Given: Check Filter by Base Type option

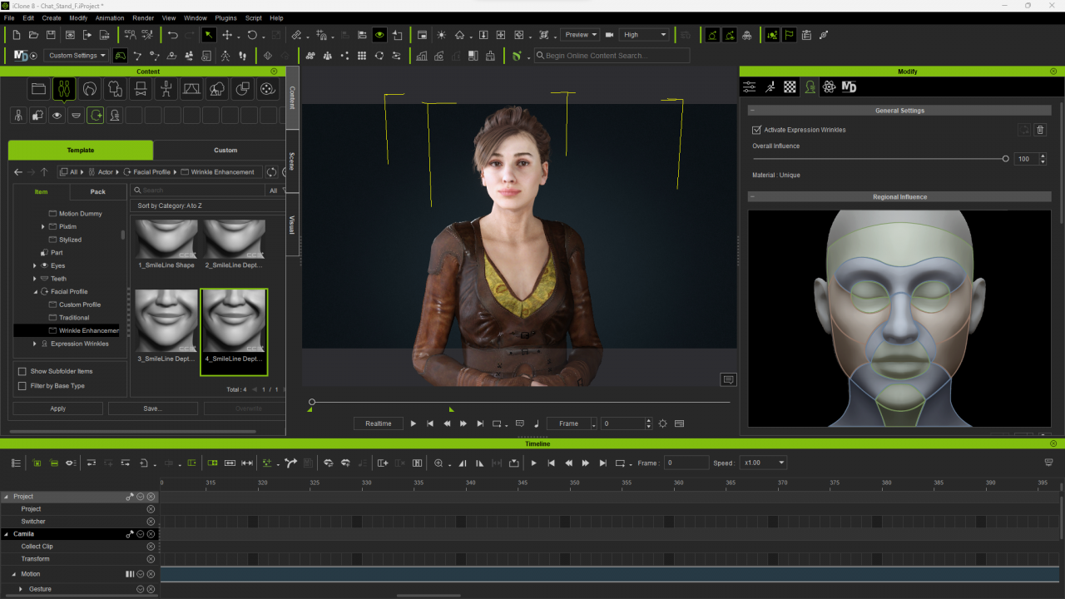Looking at the screenshot, I should click(22, 386).
